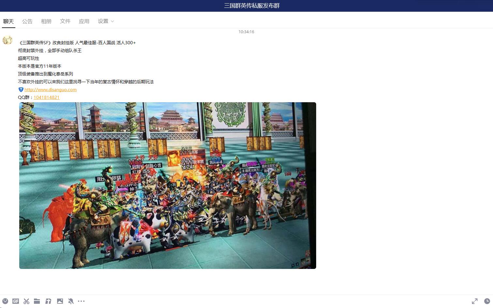The height and width of the screenshot is (308, 493).
Task: Click the line 超高可玩性
Action: (28, 58)
